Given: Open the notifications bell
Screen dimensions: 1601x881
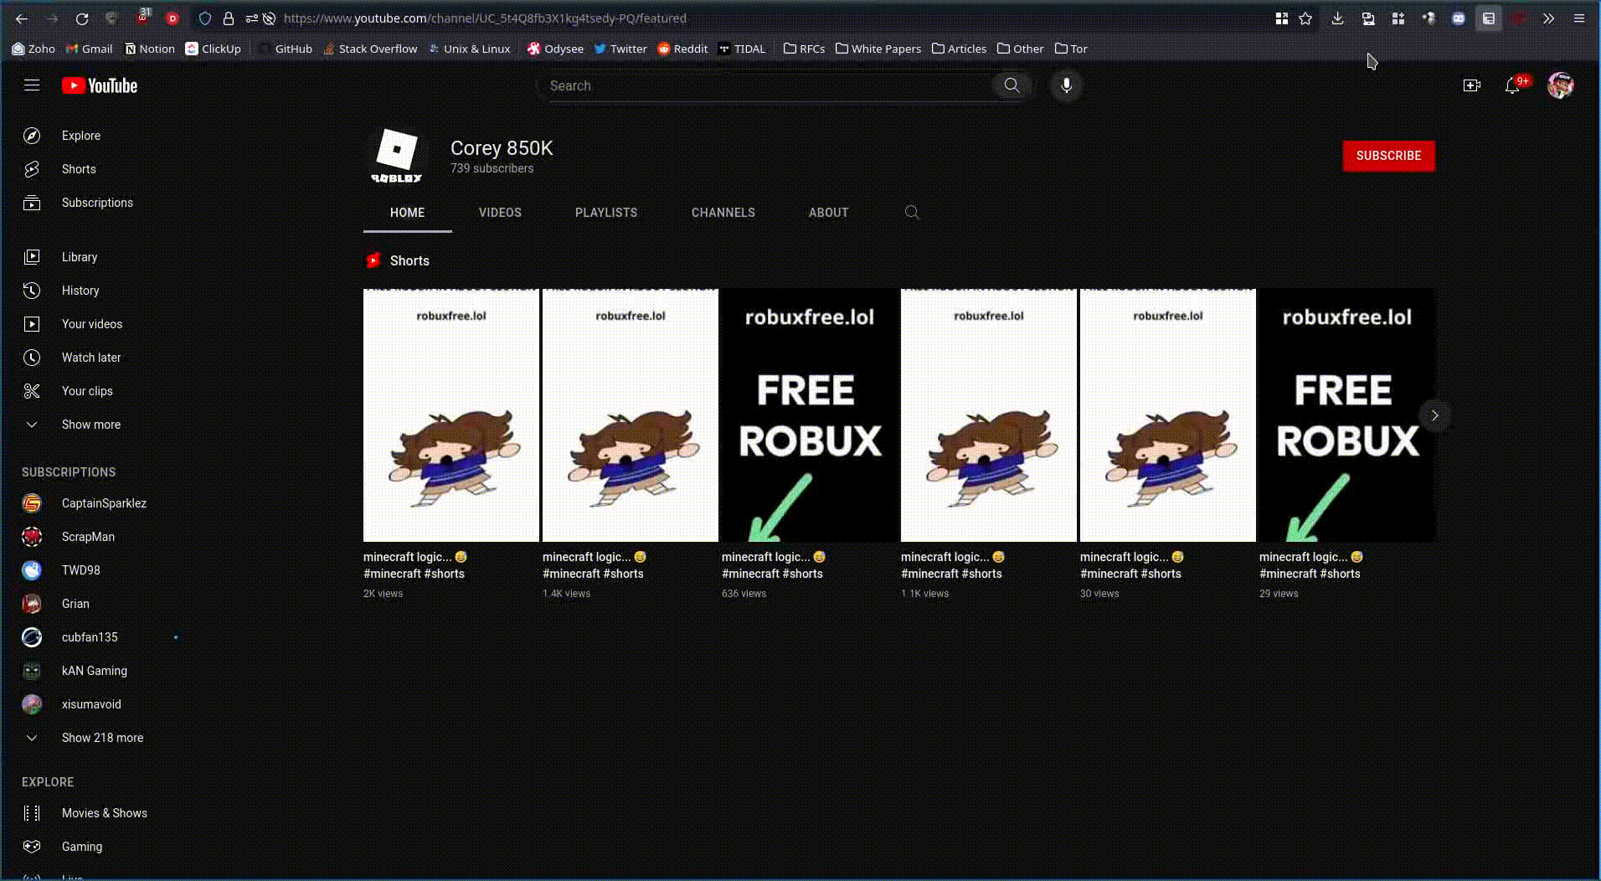Looking at the screenshot, I should 1512,85.
